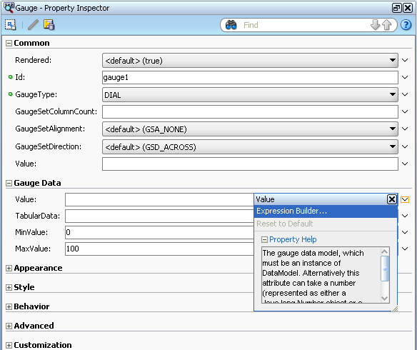Open property menu arrow beside Rendered

coord(405,60)
